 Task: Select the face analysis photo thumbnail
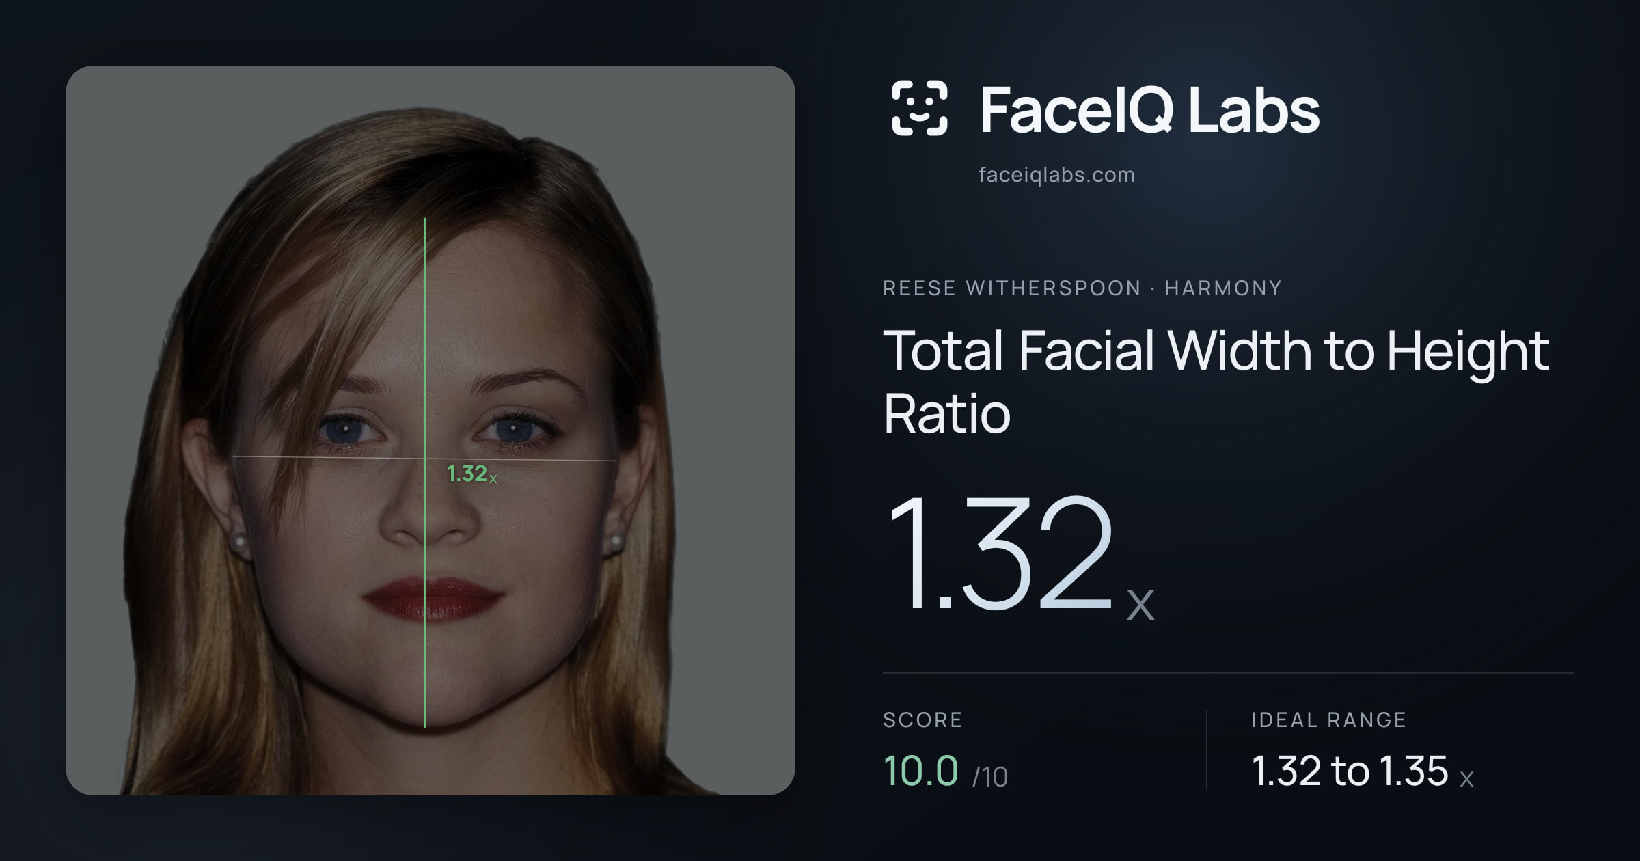430,430
